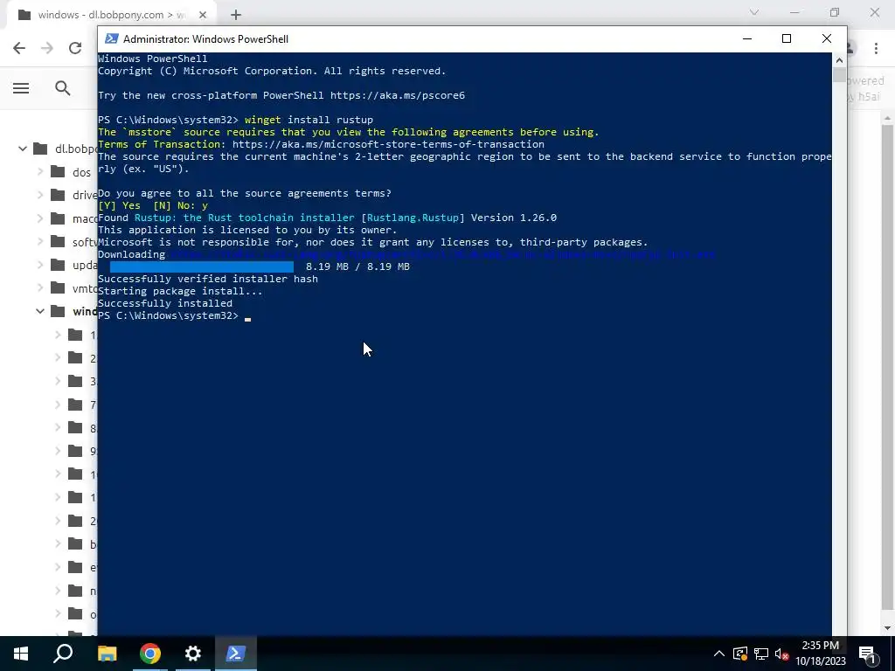Expand the softw folder chevron
The image size is (895, 671).
coord(40,241)
